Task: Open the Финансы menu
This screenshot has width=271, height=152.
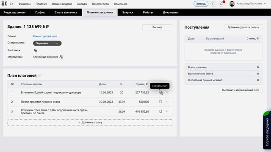Action: [x=25, y=4]
